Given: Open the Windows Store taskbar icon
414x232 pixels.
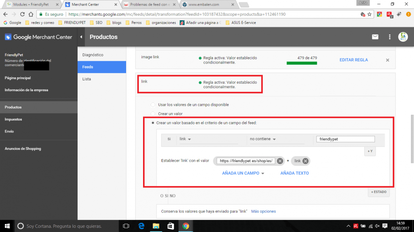Looking at the screenshot, I should (170, 226).
